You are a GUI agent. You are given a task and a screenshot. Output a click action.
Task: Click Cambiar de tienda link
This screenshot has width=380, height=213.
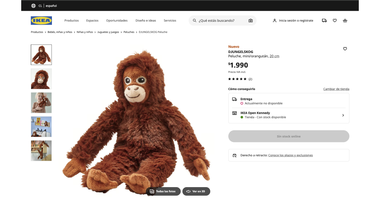coord(336,89)
